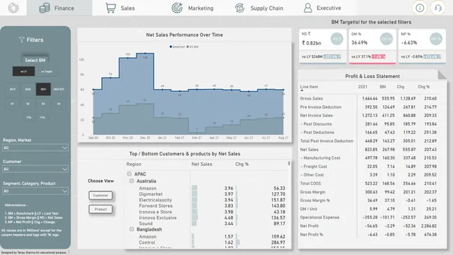453x255 pixels.
Task: Select the vs Target benchmark toggle
Action: click(47, 71)
